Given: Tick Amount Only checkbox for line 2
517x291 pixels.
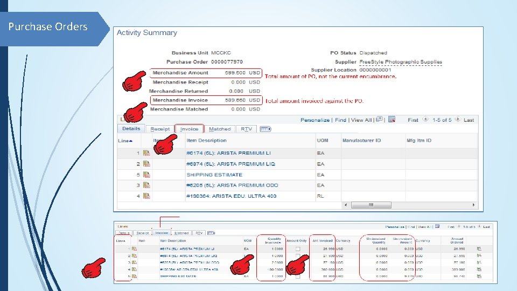Looking at the screenshot, I should [x=298, y=255].
